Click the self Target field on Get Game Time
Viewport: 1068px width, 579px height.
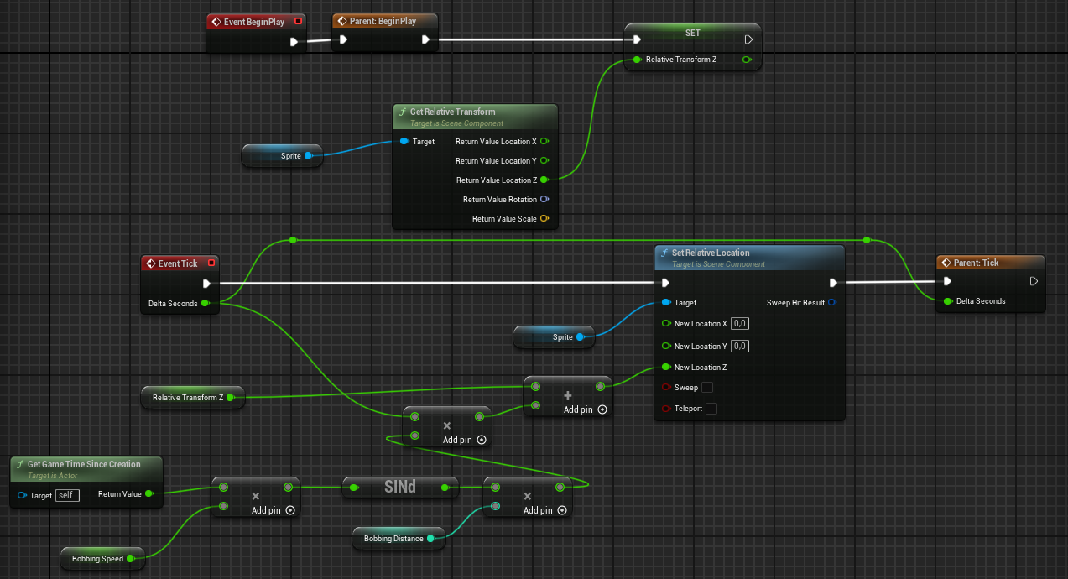pyautogui.click(x=67, y=495)
